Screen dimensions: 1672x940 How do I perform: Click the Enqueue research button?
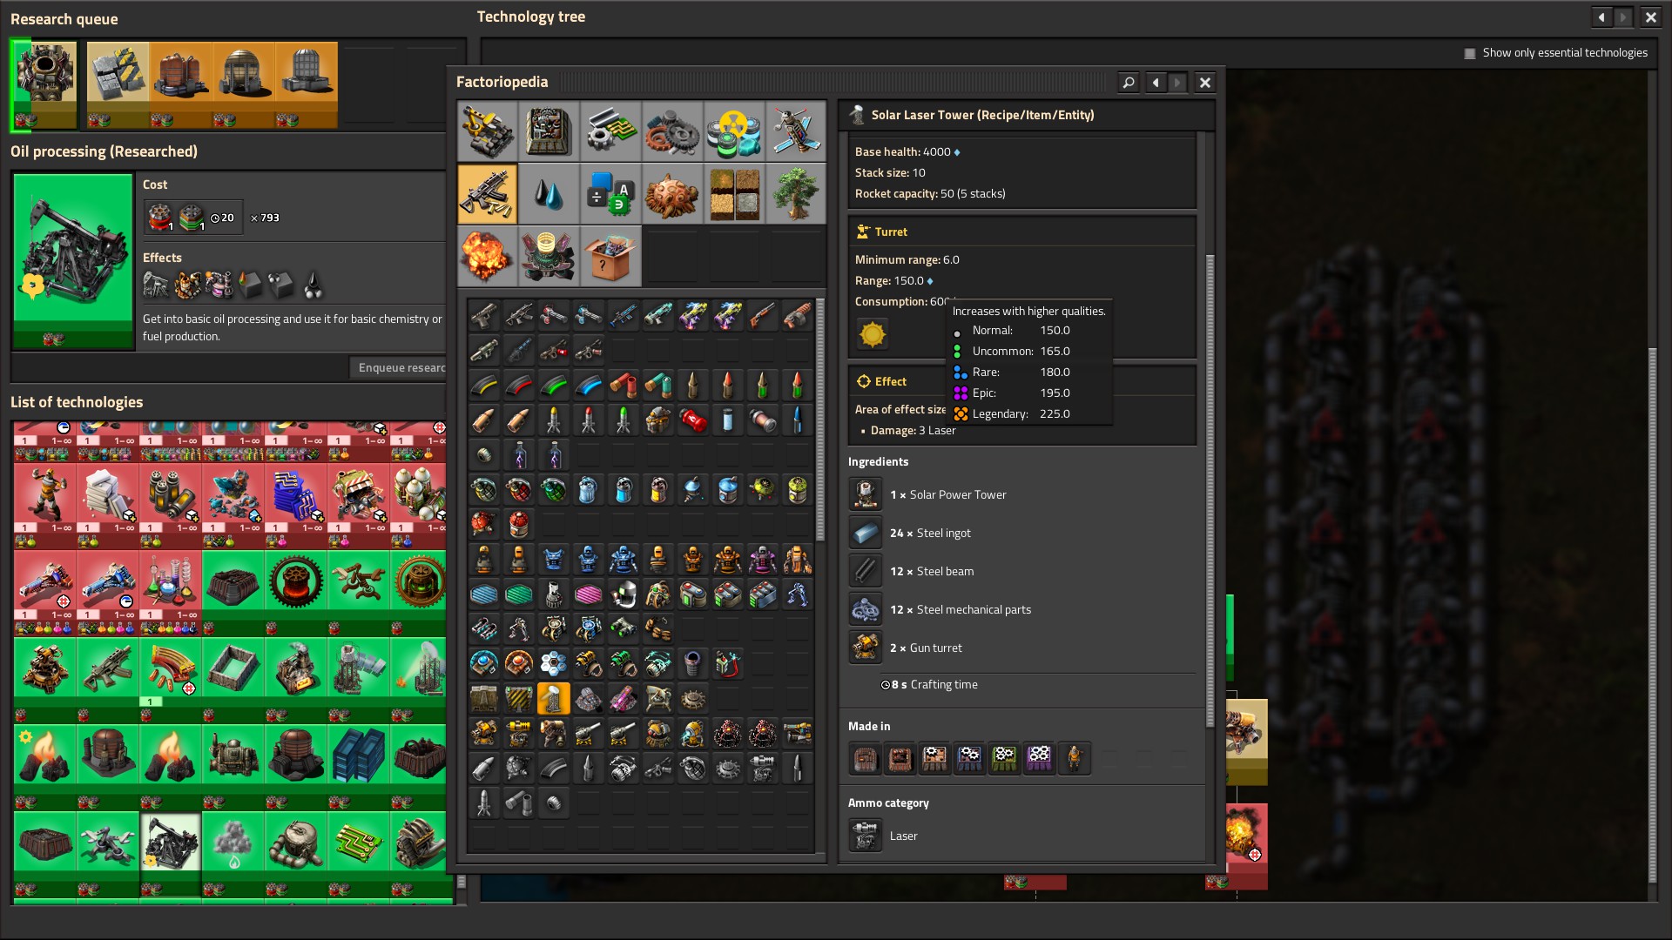399,367
